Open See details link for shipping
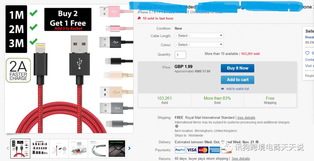314x161 pixels. 246,118
